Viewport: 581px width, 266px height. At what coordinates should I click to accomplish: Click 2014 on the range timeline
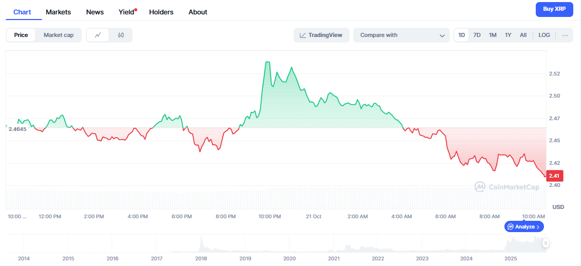24,258
